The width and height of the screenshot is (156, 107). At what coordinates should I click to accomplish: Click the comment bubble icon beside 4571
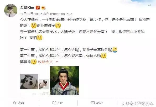pyautogui.click(x=93, y=103)
